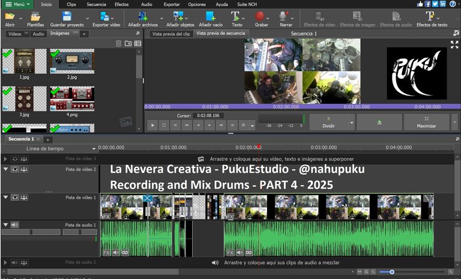Open the Dividir dropdown arrow

tap(352, 122)
